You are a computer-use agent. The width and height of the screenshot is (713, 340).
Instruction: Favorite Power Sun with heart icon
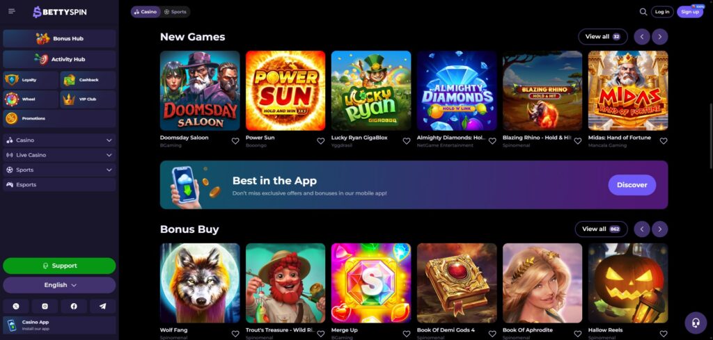tap(320, 140)
